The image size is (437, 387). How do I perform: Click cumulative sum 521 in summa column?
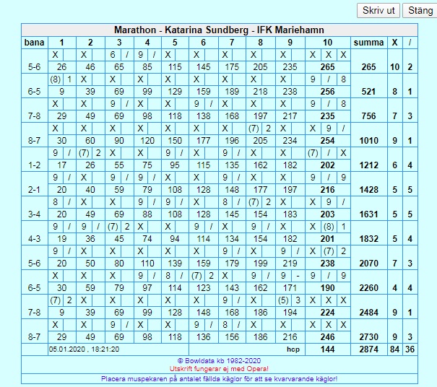tap(368, 92)
